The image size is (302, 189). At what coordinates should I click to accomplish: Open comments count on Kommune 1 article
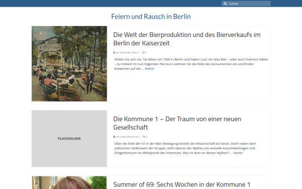click(x=144, y=137)
